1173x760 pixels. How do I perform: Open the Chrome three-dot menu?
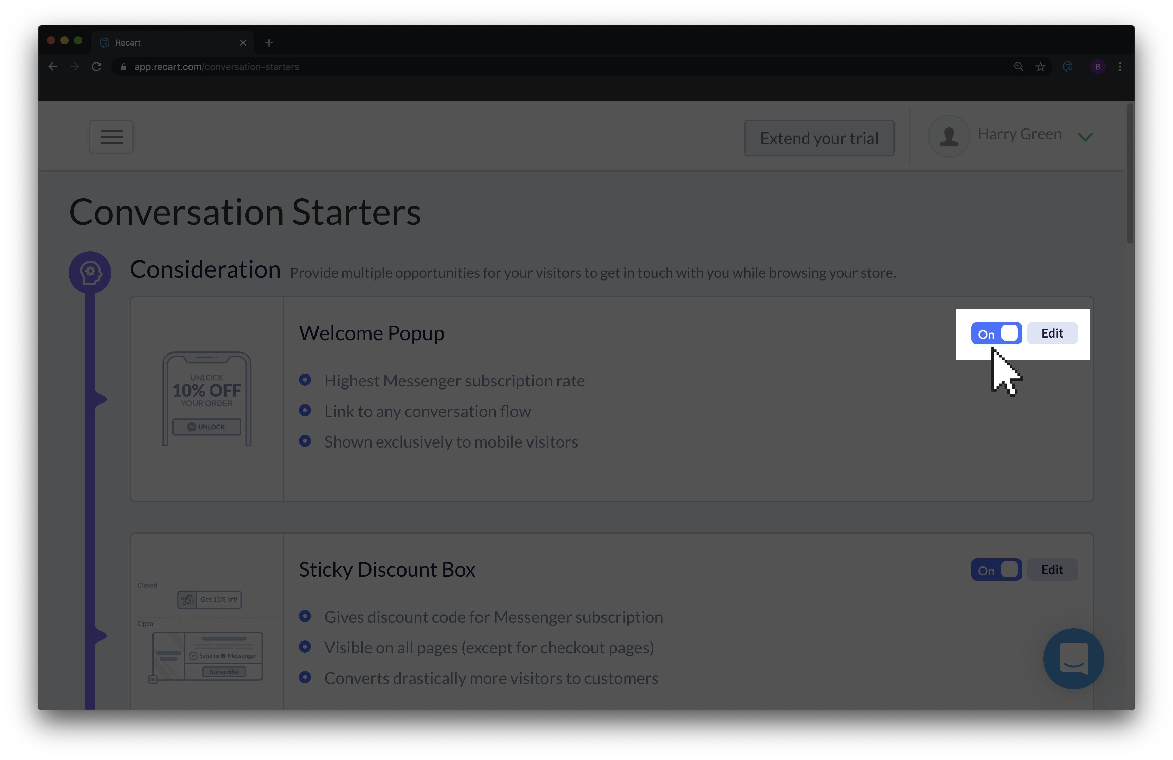click(1120, 67)
